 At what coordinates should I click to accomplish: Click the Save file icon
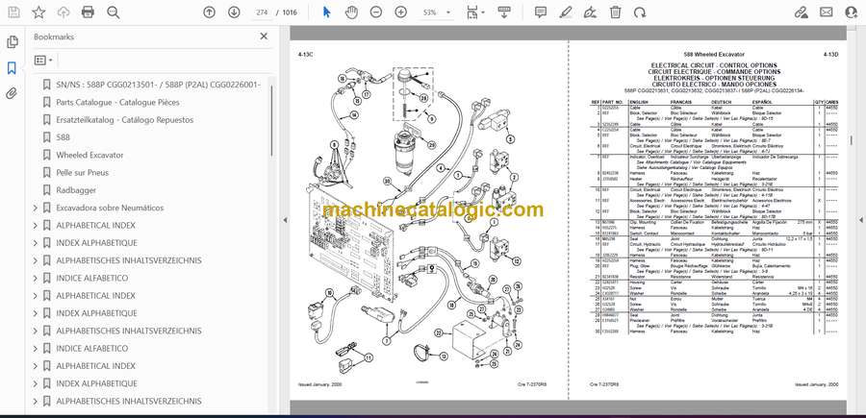pos(13,12)
